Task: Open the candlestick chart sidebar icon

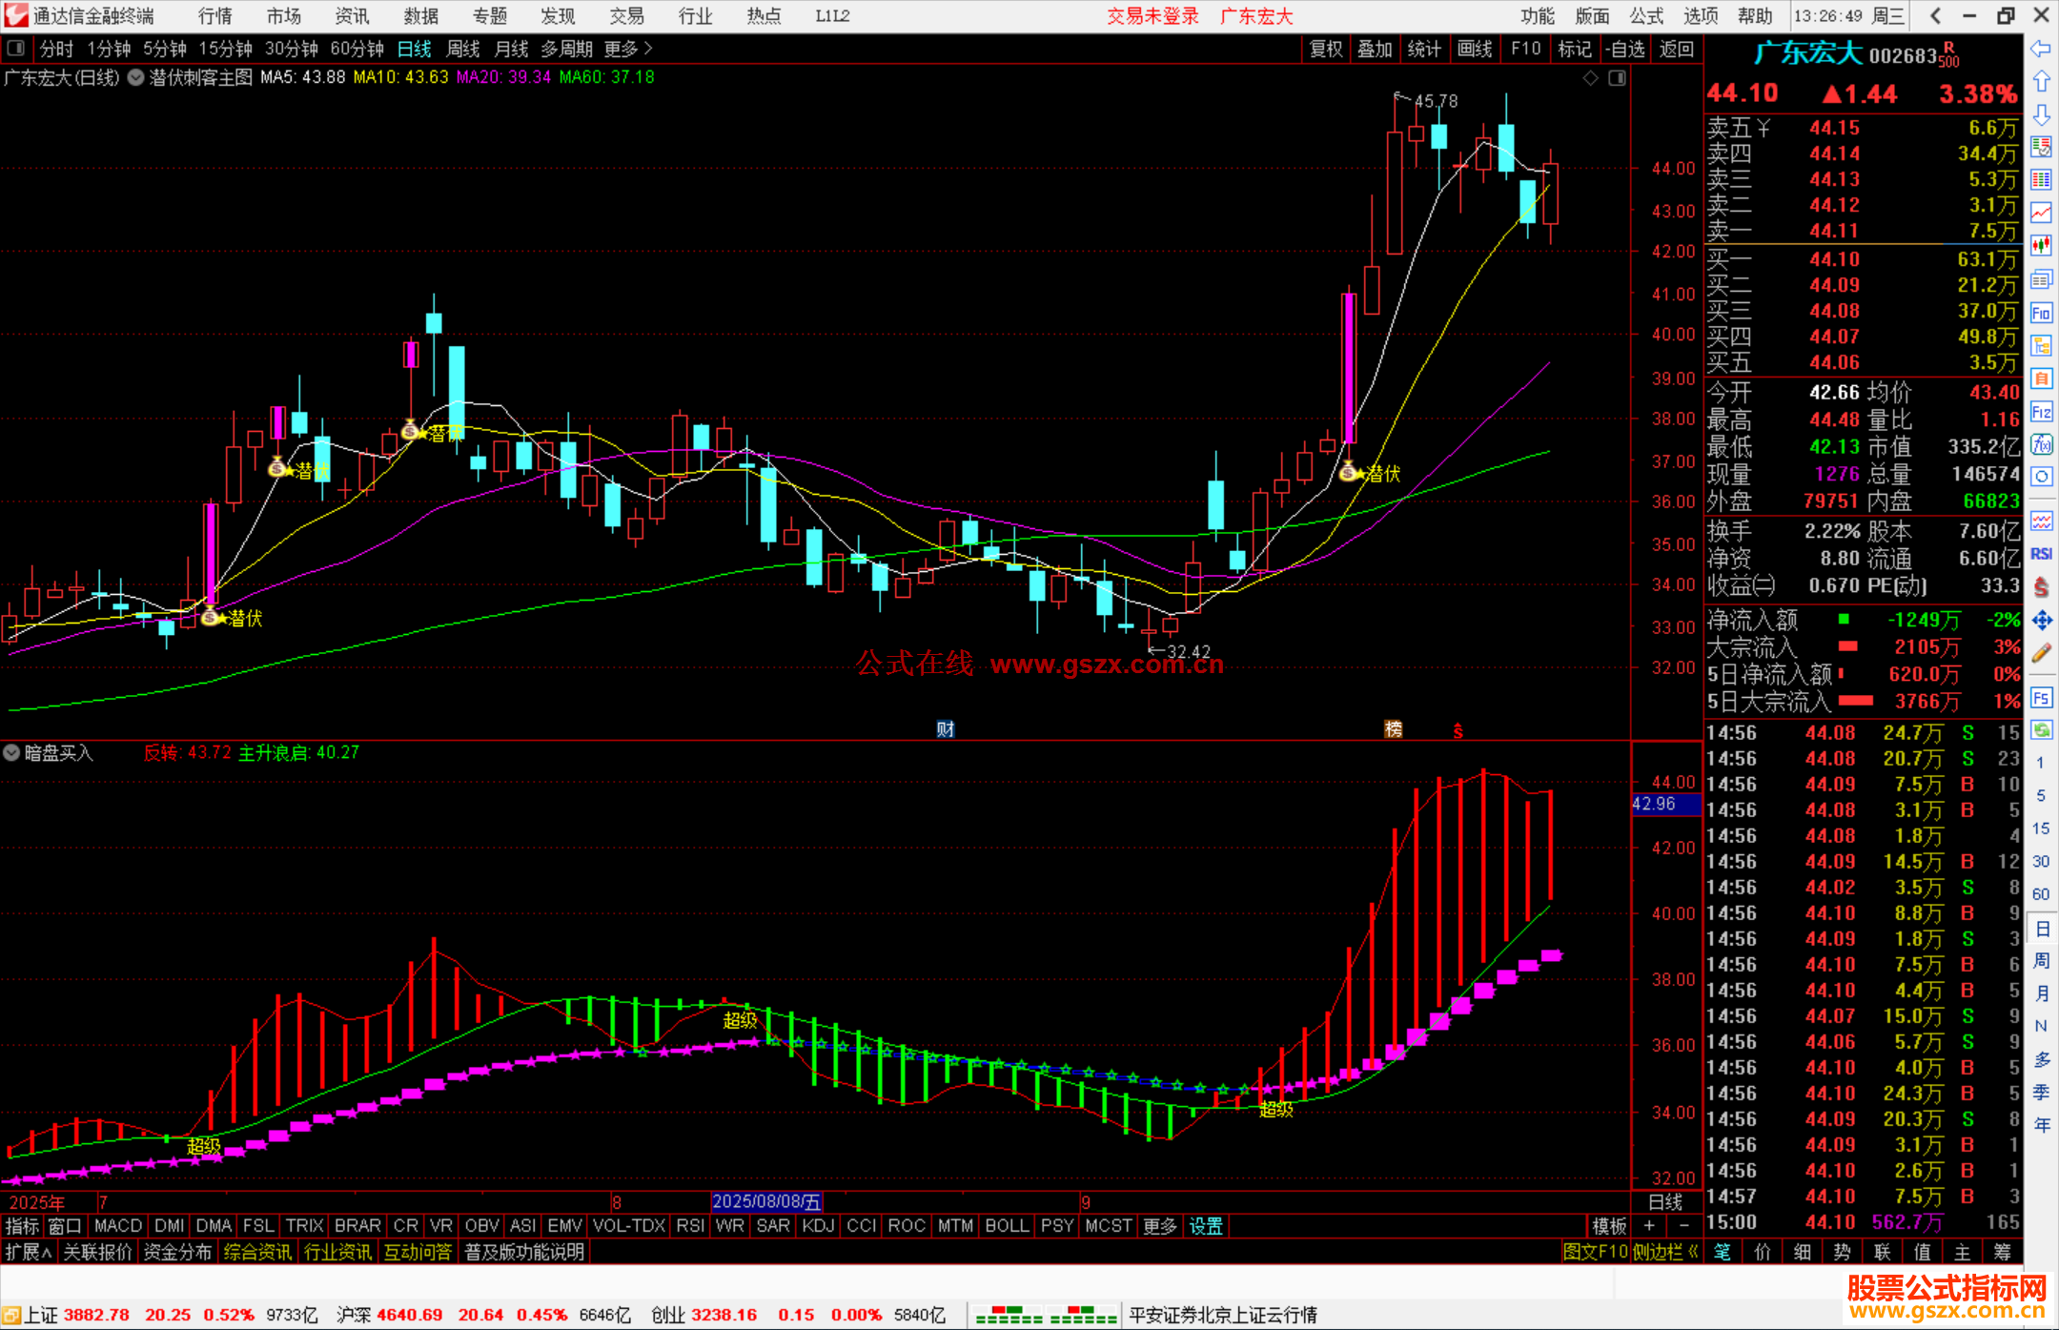Action: tap(2041, 245)
